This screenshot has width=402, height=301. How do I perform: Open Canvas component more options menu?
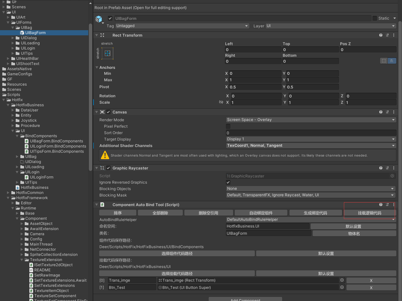394,112
